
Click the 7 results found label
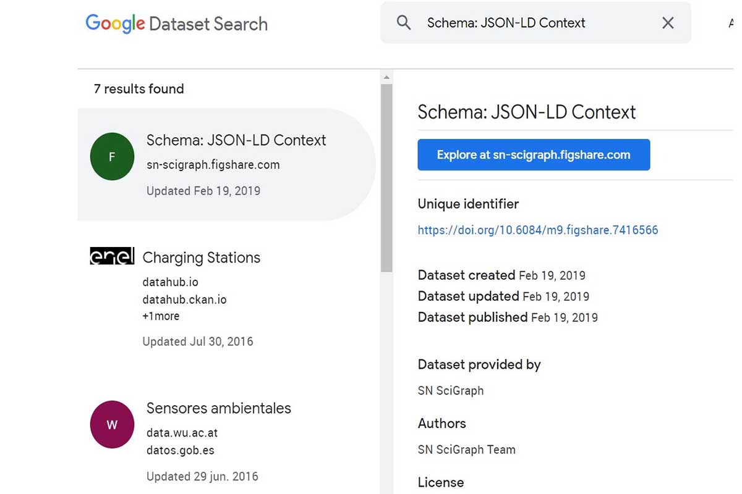139,89
